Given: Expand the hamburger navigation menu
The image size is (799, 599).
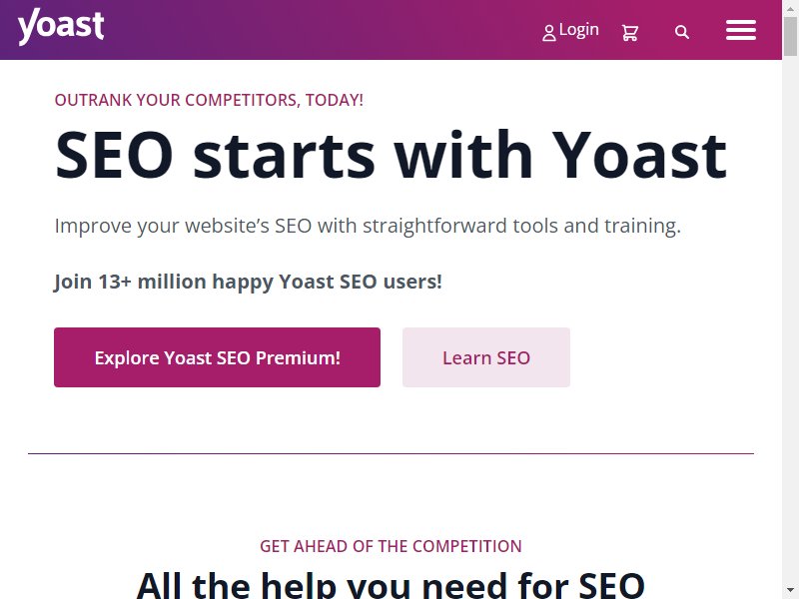Looking at the screenshot, I should (x=741, y=30).
